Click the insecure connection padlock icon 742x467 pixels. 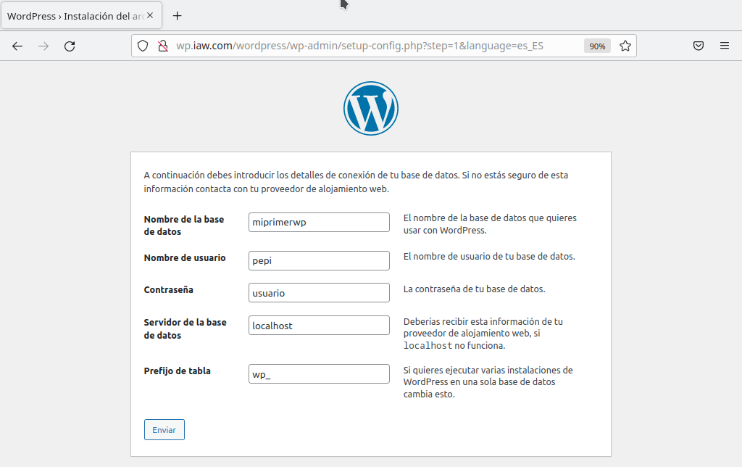click(162, 46)
